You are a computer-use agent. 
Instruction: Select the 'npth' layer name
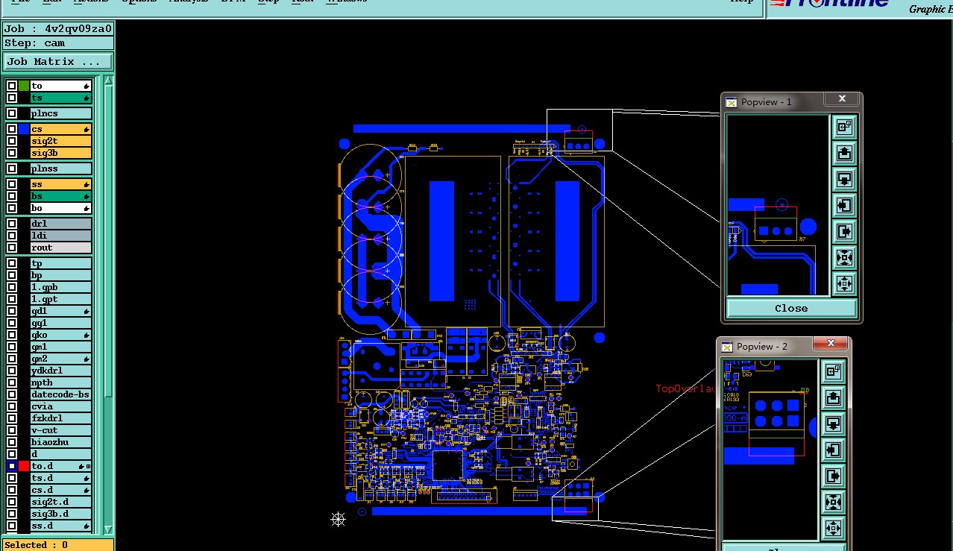tap(60, 382)
